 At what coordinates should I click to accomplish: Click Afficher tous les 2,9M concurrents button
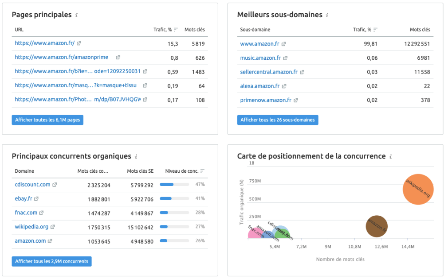click(52, 261)
